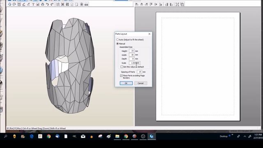Click the taskbar clock showing 1:31 PM
The image size is (263, 148).
click(x=258, y=136)
